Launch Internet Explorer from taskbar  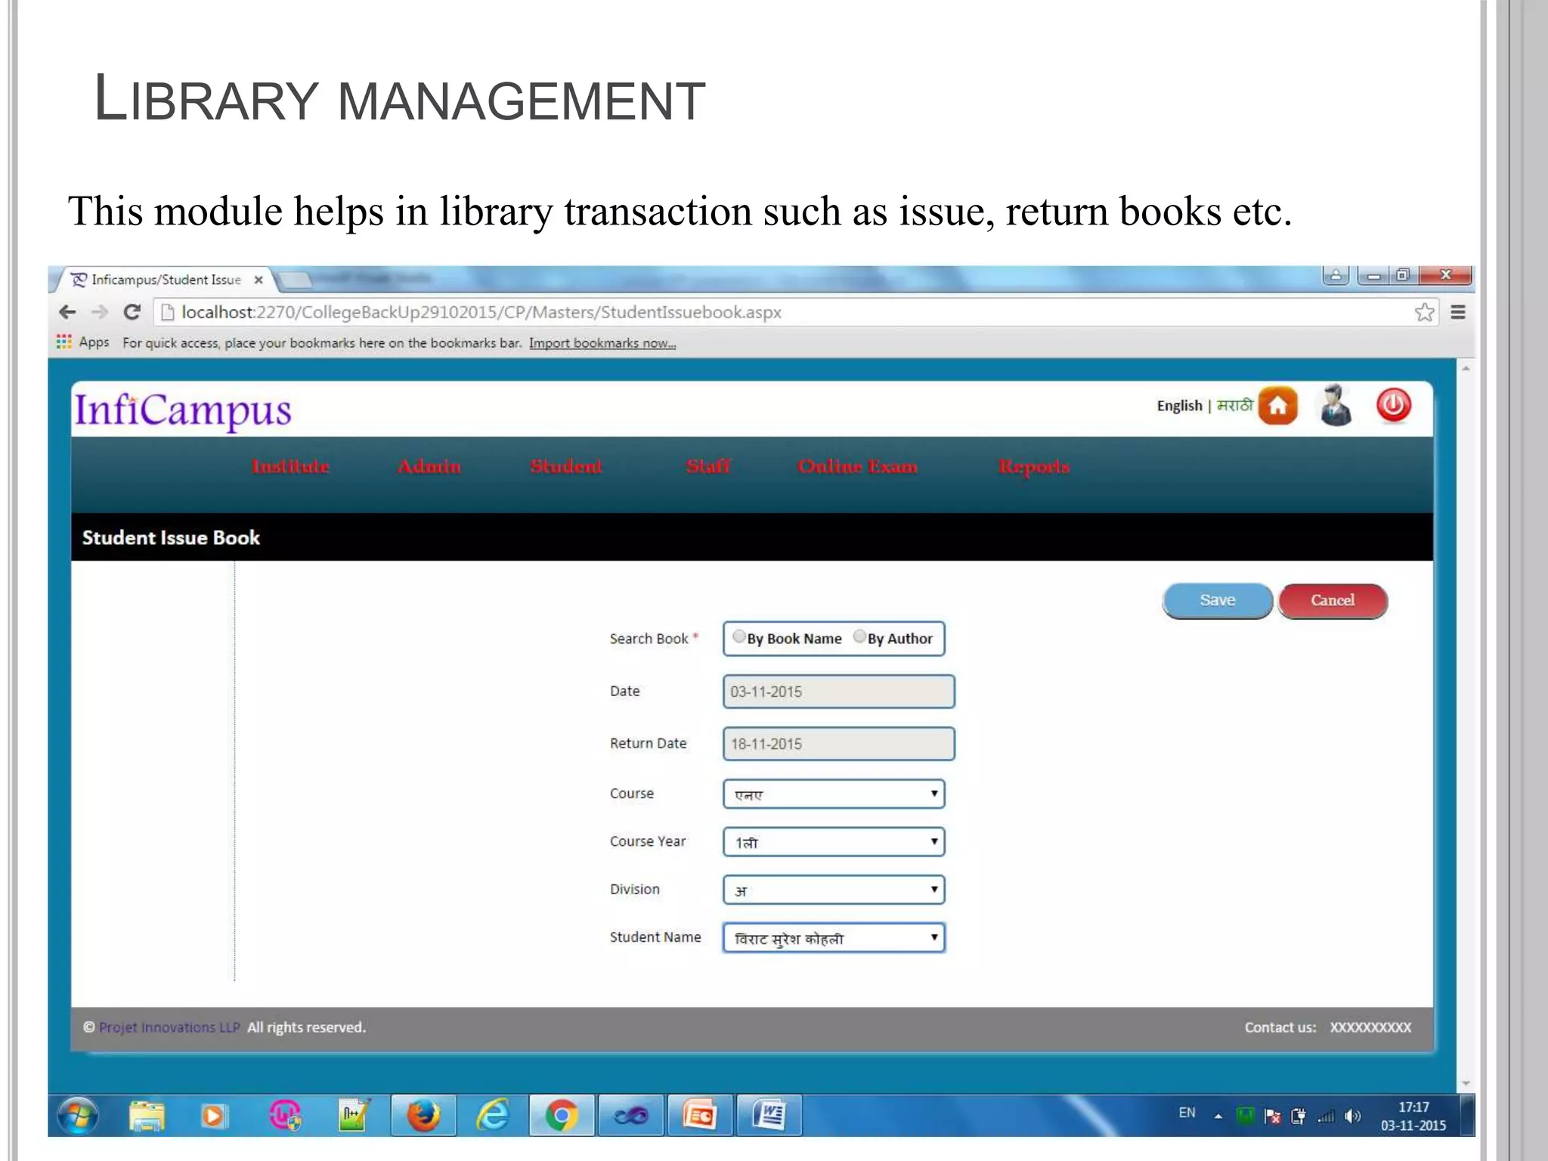[492, 1116]
